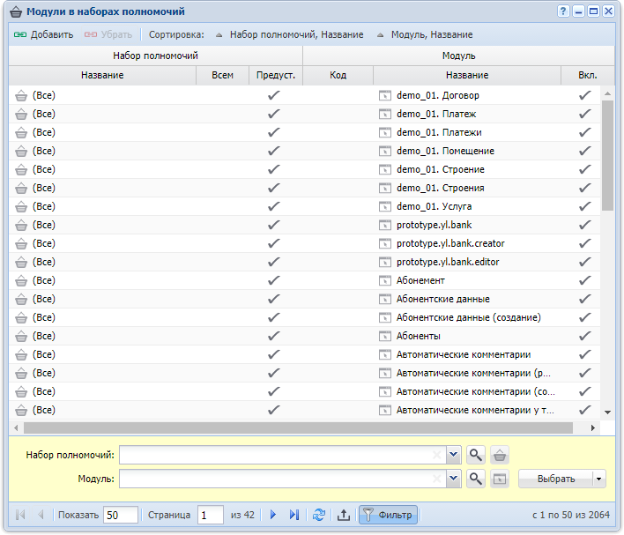The image size is (624, 535).
Task: Click the Добавить link icon
Action: 20,34
